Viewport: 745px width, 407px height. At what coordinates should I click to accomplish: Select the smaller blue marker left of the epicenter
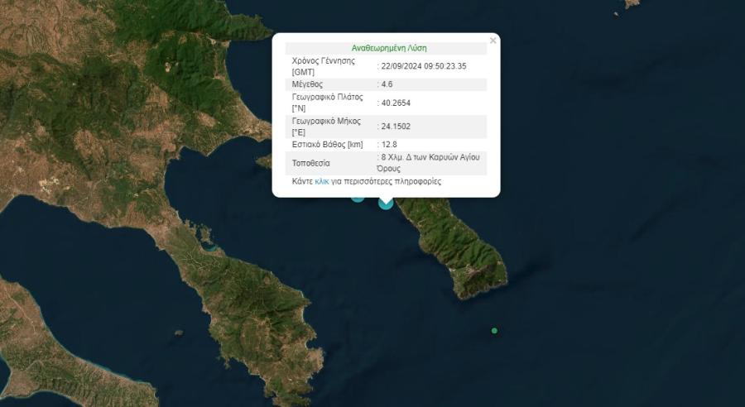[x=358, y=198]
